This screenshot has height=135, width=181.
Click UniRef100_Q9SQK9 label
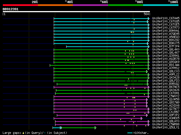(166, 62)
